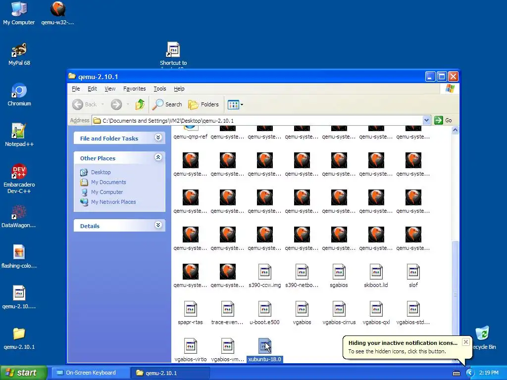
Task: Select Recycle Bin desktop icon
Action: [483, 337]
